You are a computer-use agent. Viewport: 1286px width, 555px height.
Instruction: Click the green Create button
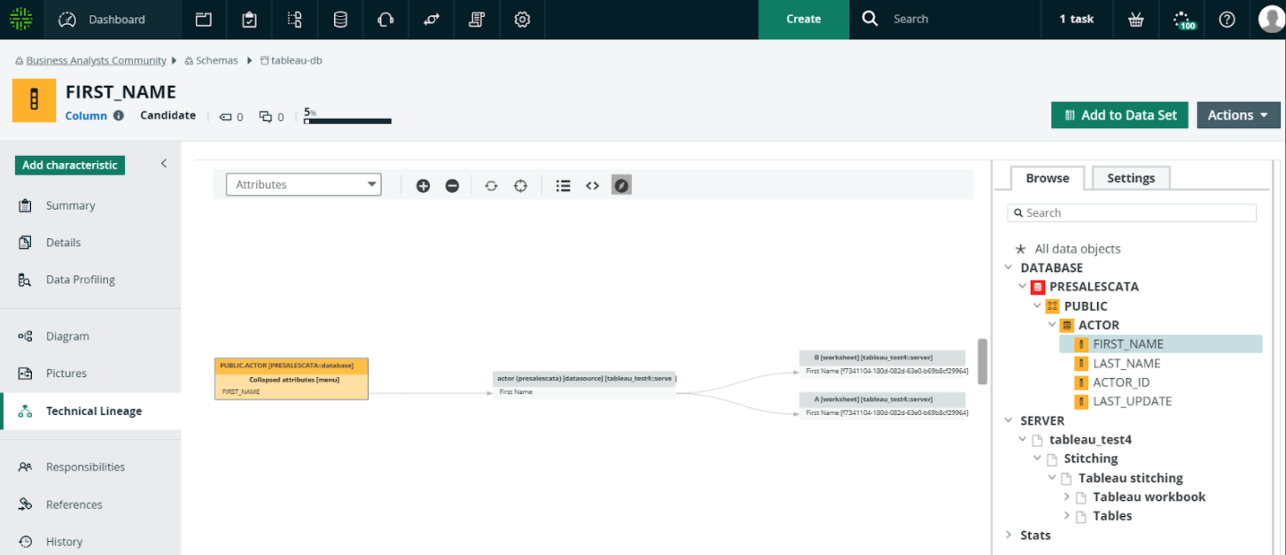click(804, 19)
